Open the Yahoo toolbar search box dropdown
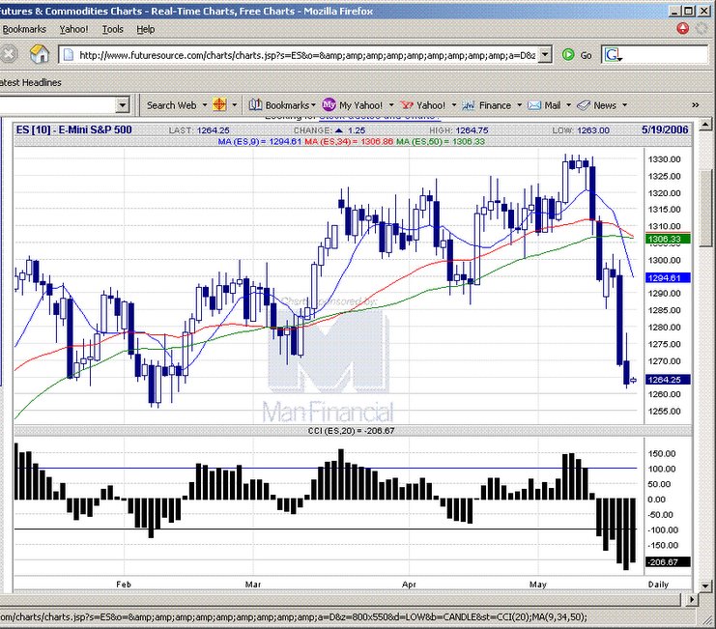 122,105
